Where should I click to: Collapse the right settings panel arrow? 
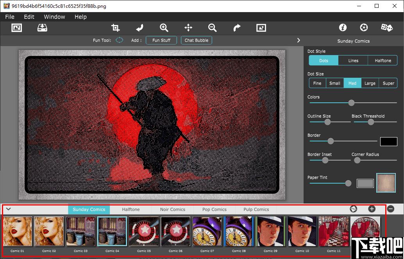tap(299, 40)
